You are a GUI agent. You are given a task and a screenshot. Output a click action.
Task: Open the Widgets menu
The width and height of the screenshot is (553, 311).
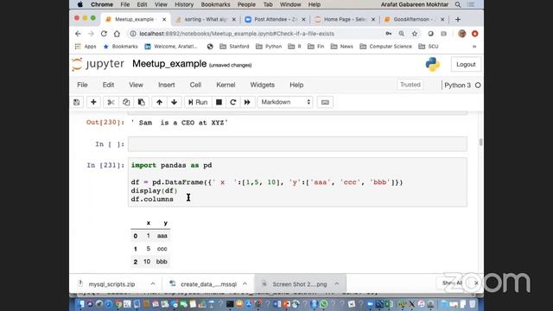tap(263, 85)
